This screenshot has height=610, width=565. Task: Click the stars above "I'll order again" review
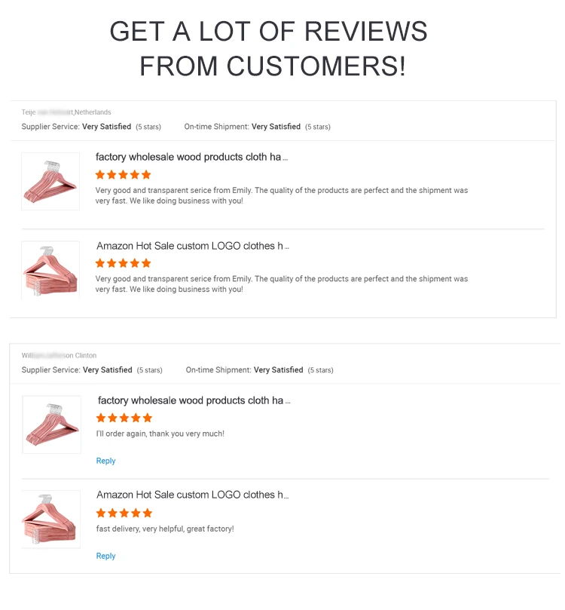124,418
